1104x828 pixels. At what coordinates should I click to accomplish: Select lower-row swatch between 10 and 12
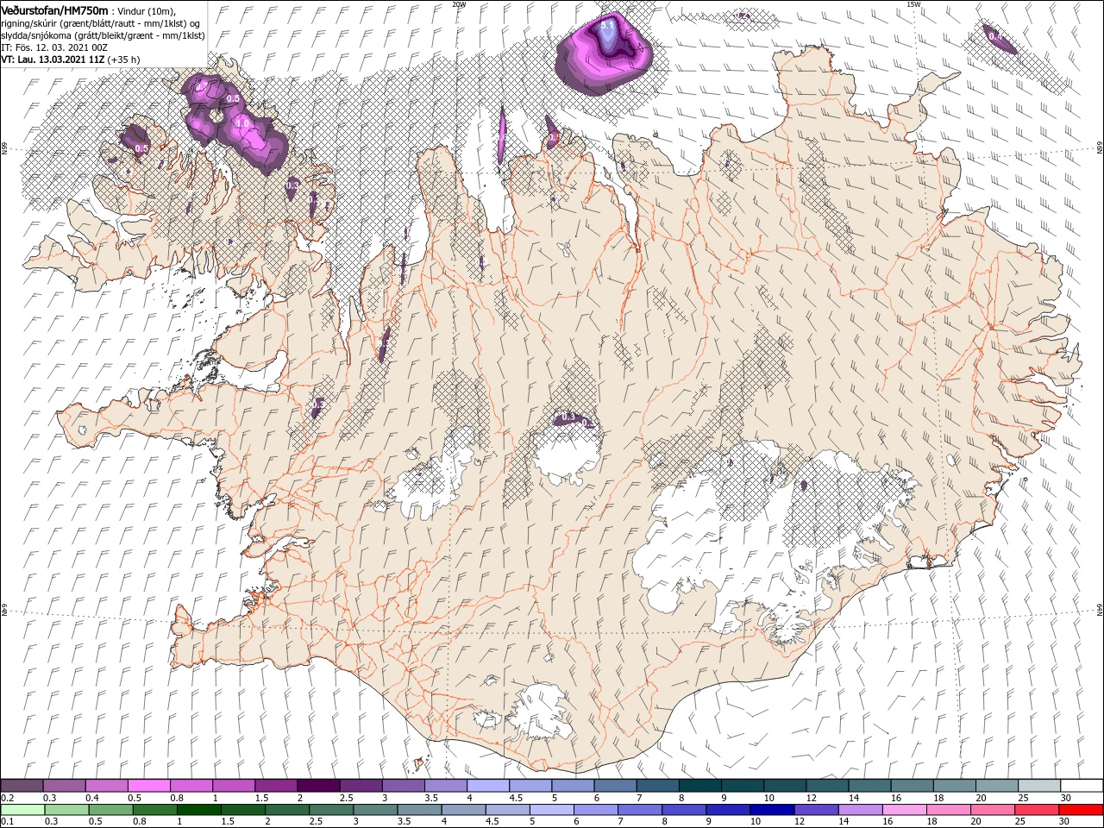pos(773,810)
